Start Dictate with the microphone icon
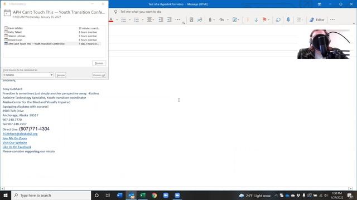The width and height of the screenshot is (357, 200). point(288,20)
